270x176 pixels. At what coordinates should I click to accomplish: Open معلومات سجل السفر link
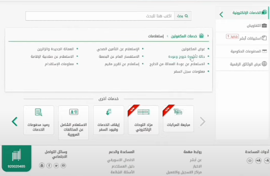click(x=189, y=72)
